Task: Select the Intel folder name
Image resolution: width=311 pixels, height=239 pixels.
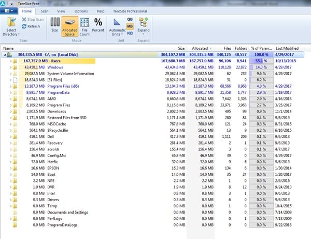Action: click(x=51, y=193)
